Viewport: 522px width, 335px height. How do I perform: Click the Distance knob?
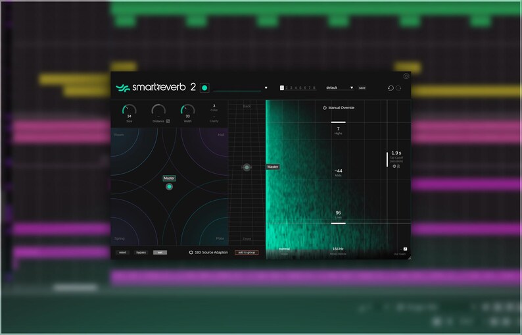pyautogui.click(x=158, y=111)
